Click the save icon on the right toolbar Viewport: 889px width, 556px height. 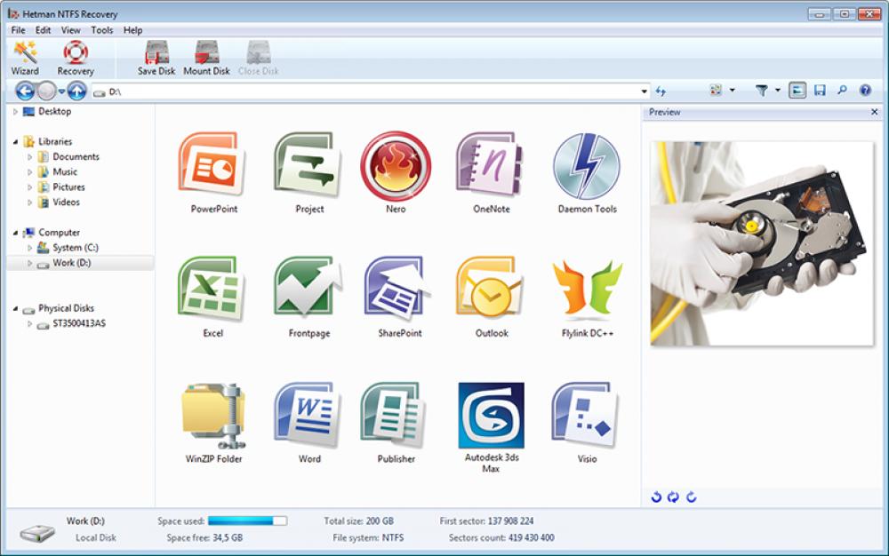821,90
